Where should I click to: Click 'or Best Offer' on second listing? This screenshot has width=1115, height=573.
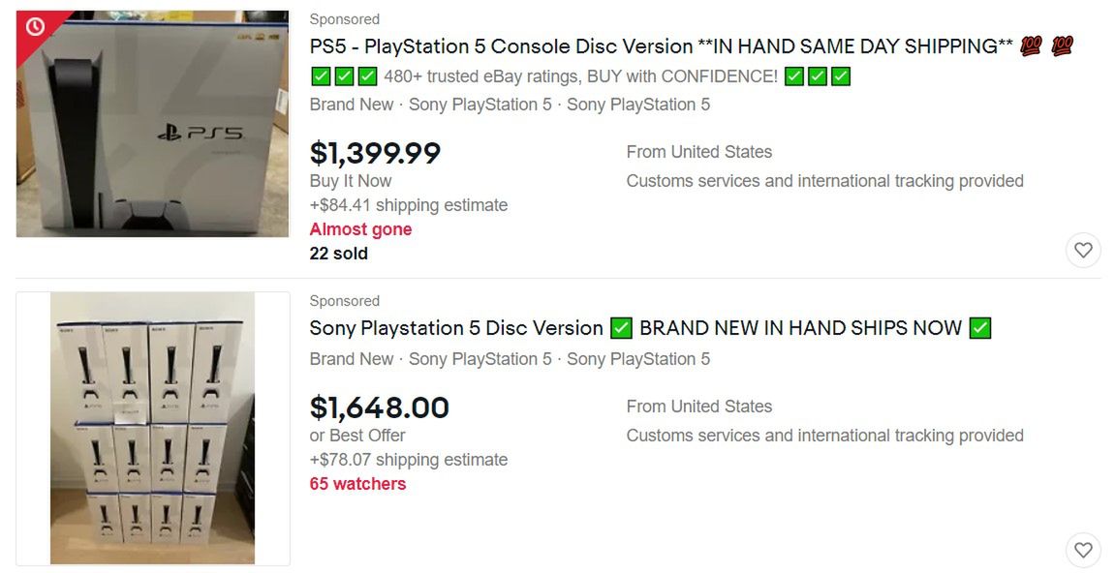click(x=357, y=436)
